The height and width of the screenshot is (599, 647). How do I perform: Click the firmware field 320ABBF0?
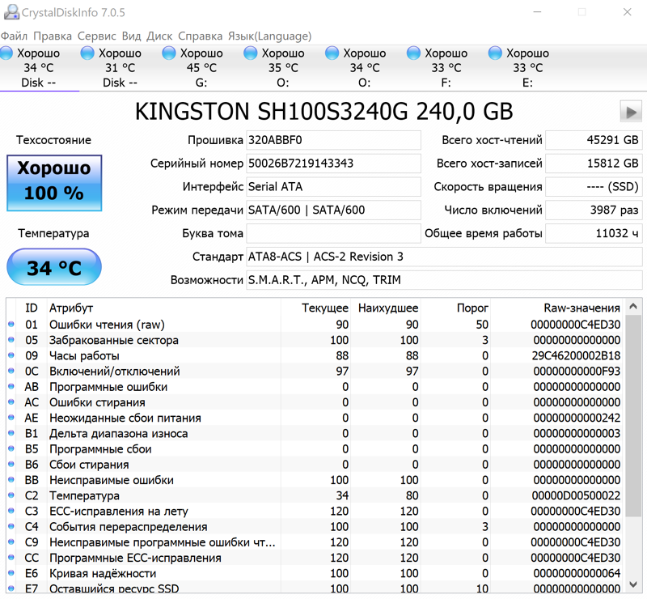click(x=333, y=140)
